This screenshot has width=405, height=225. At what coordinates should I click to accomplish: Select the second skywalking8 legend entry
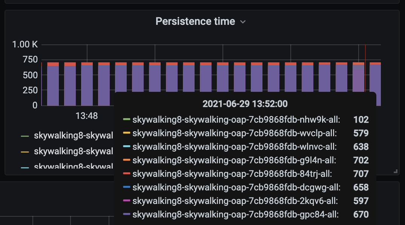coord(74,151)
